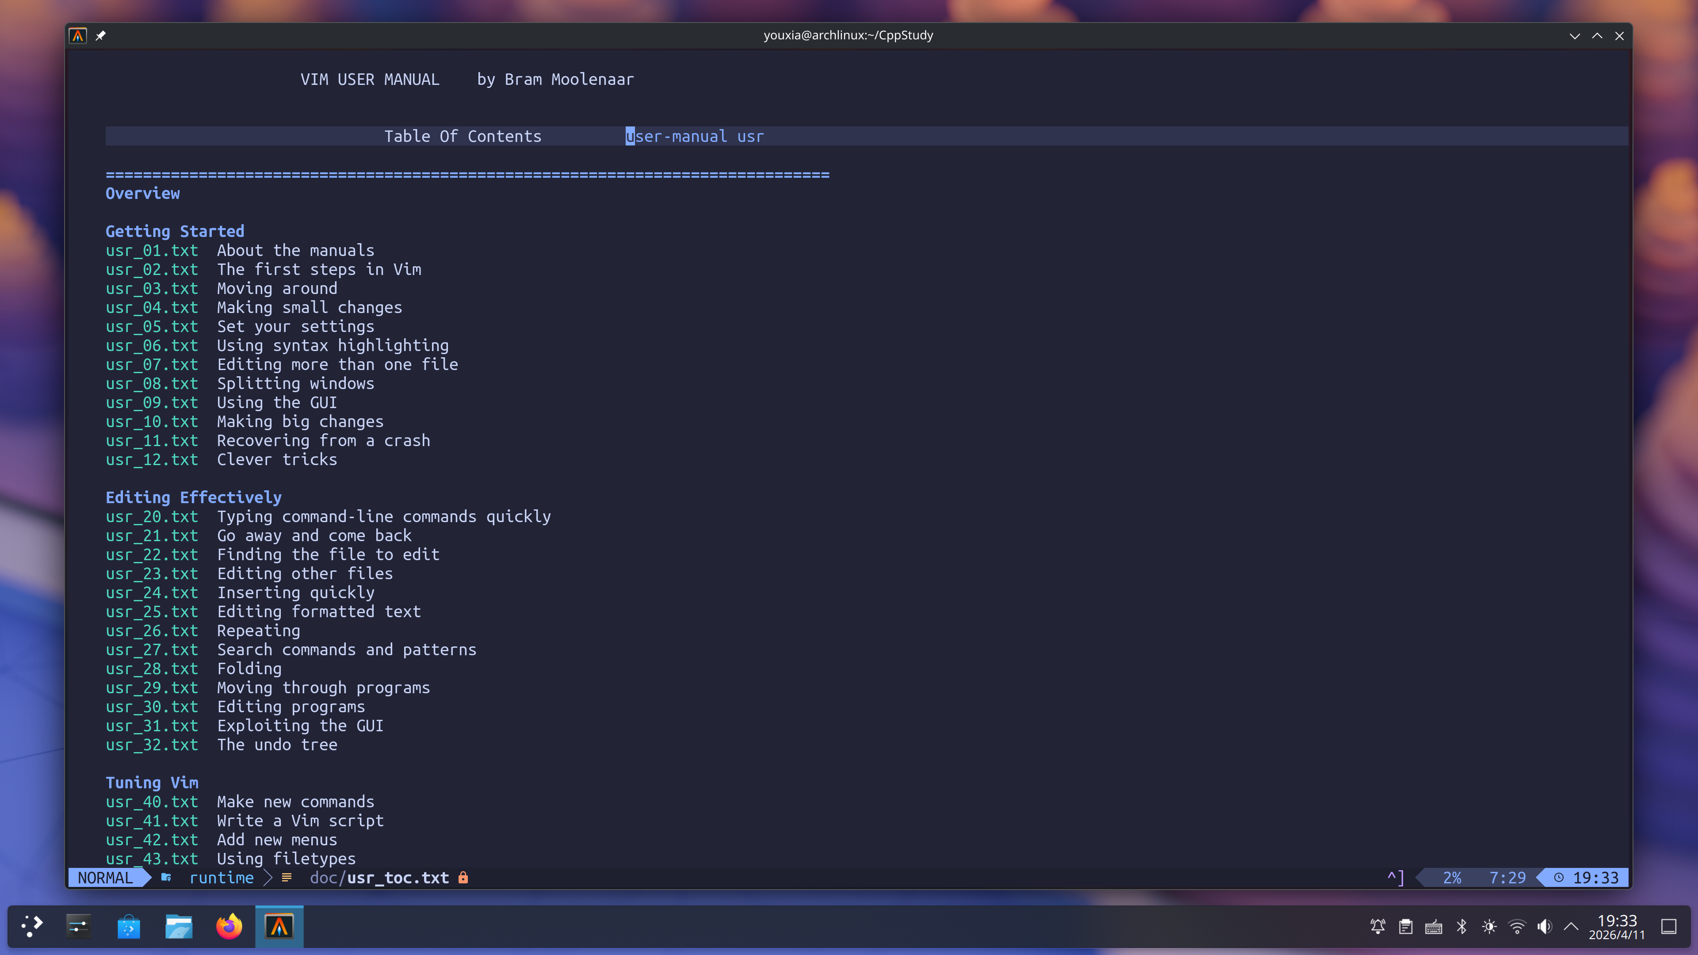Click the usr_toc.txt filename in the statusline
Image resolution: width=1698 pixels, height=955 pixels.
tap(398, 877)
